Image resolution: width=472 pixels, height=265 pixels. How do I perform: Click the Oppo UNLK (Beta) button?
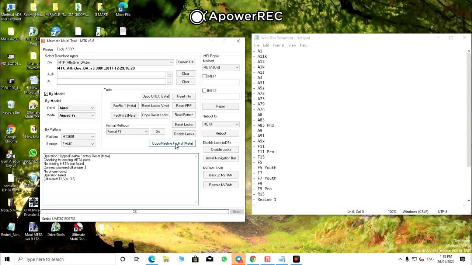click(x=155, y=96)
